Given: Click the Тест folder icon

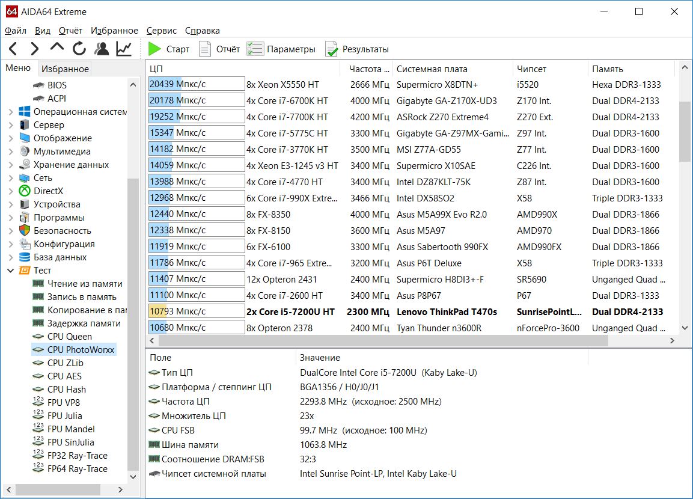Looking at the screenshot, I should (25, 271).
